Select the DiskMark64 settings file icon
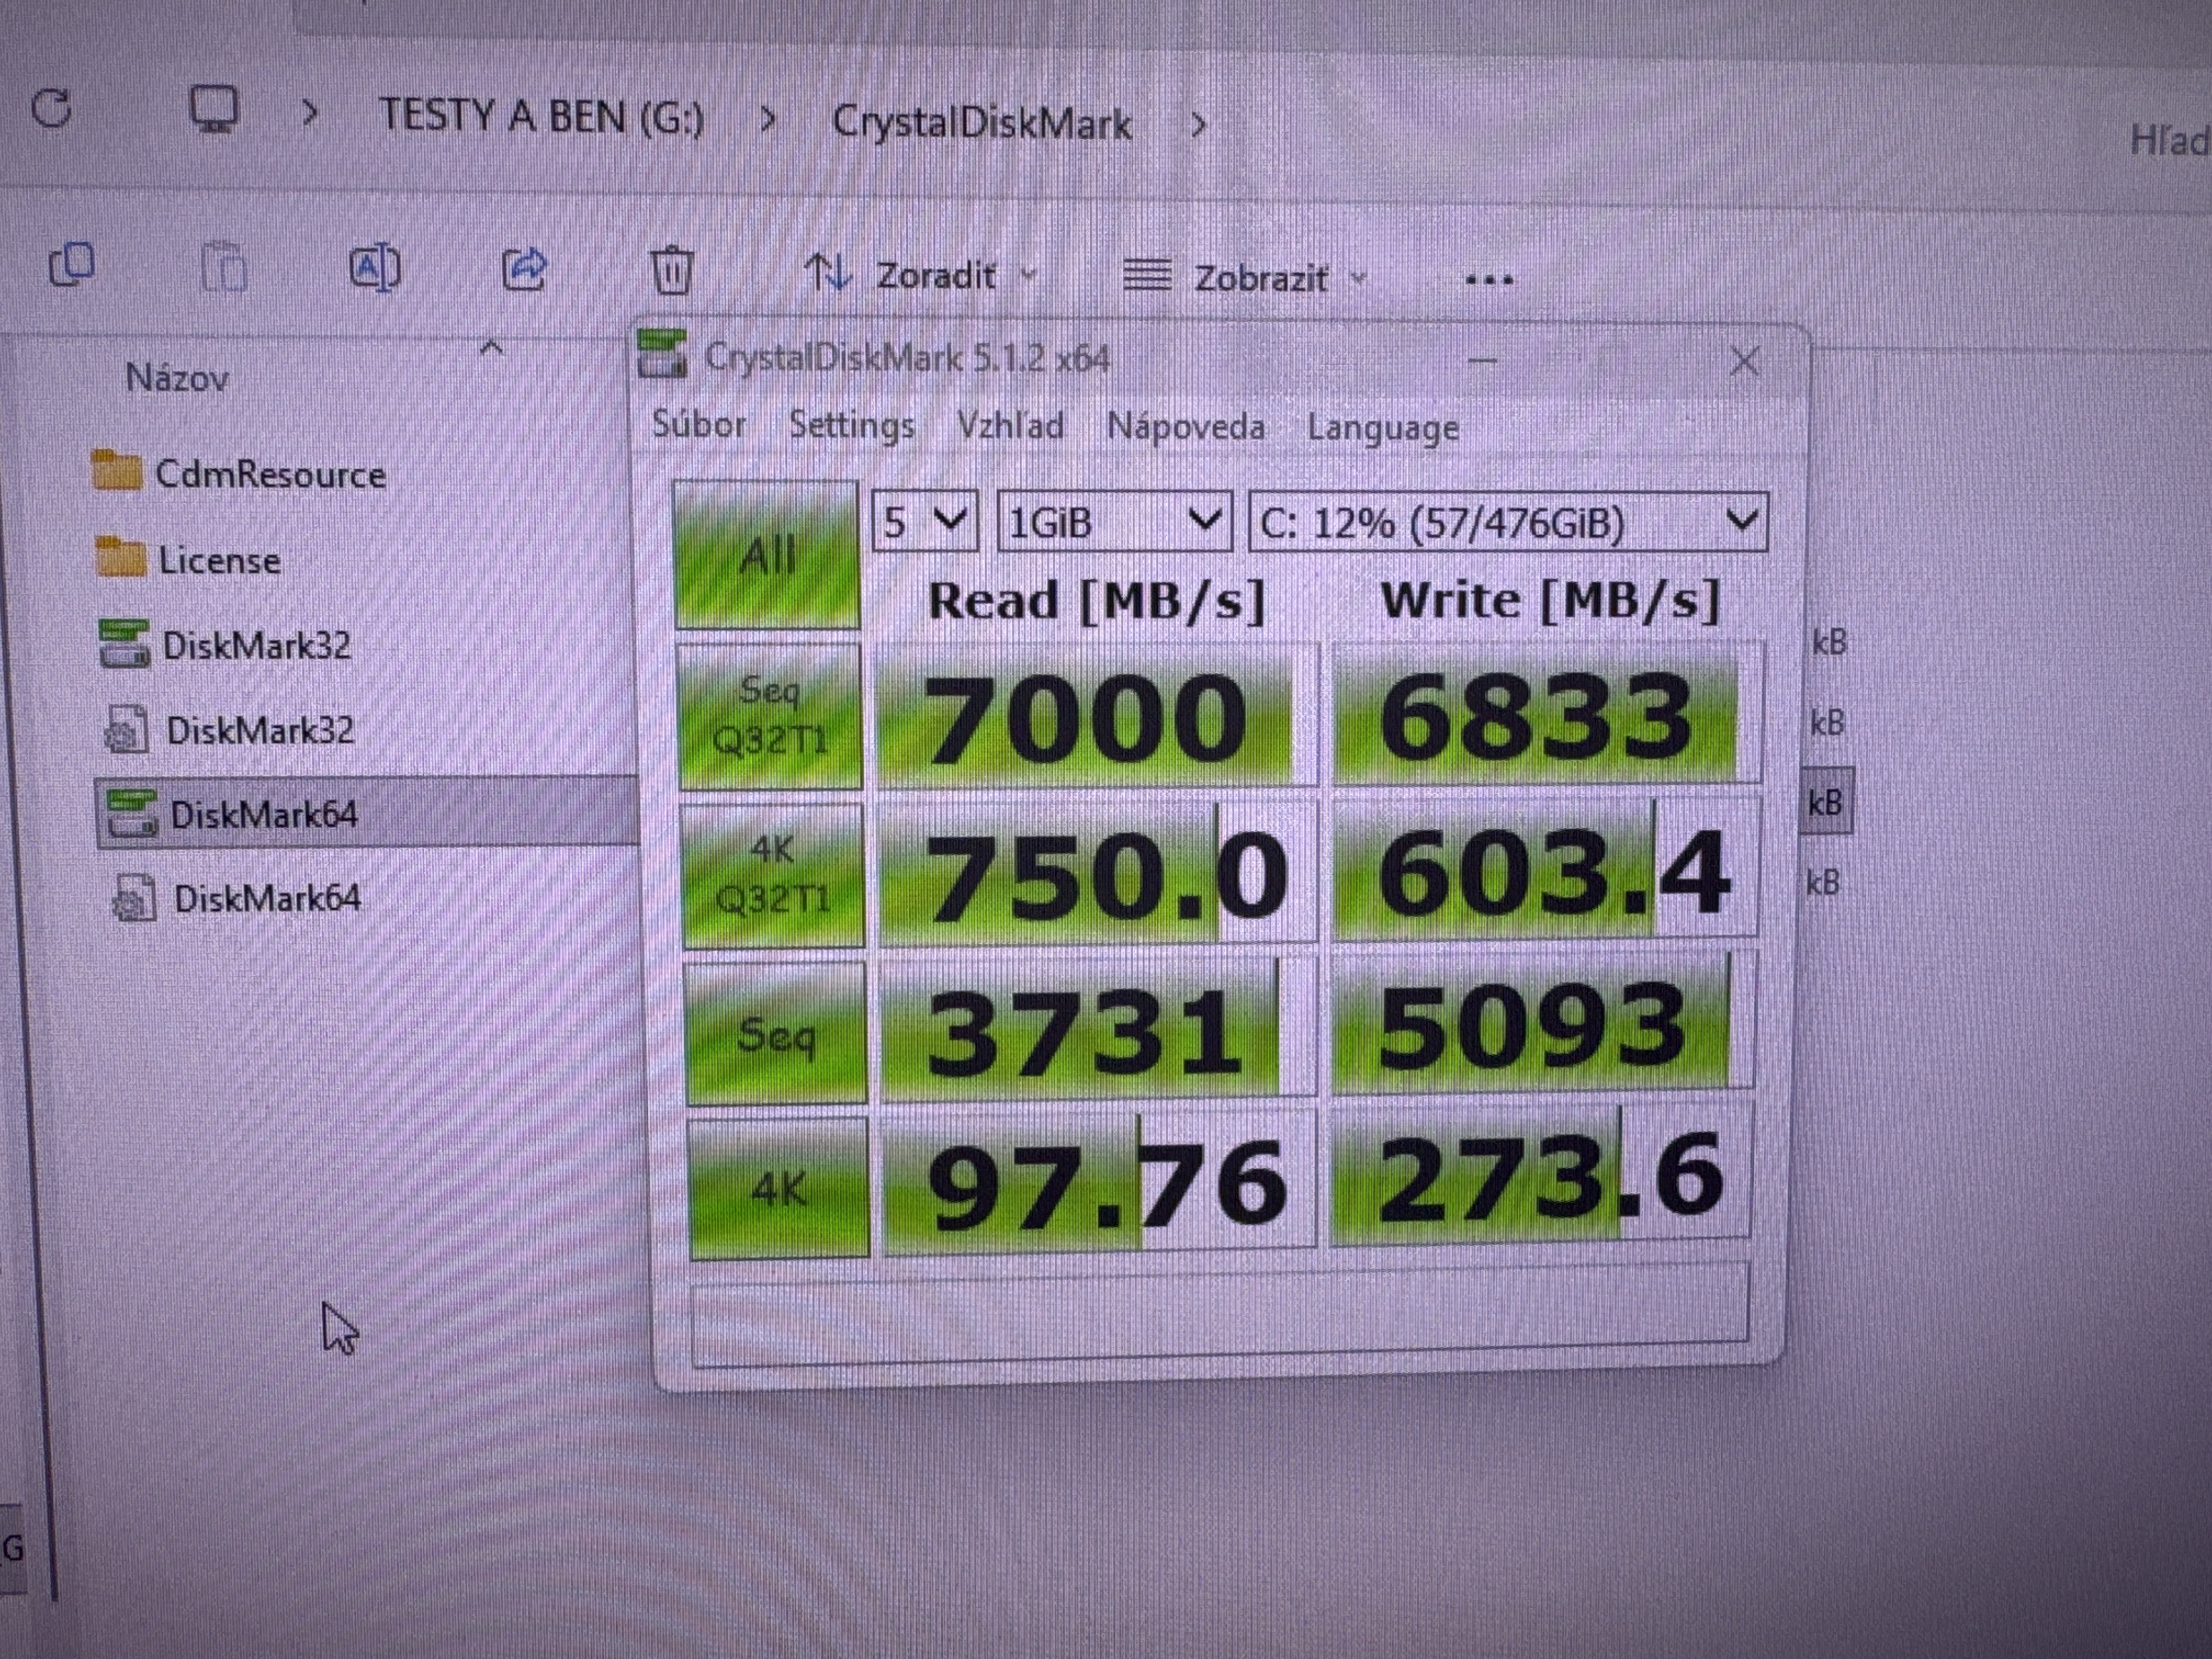 click(134, 897)
